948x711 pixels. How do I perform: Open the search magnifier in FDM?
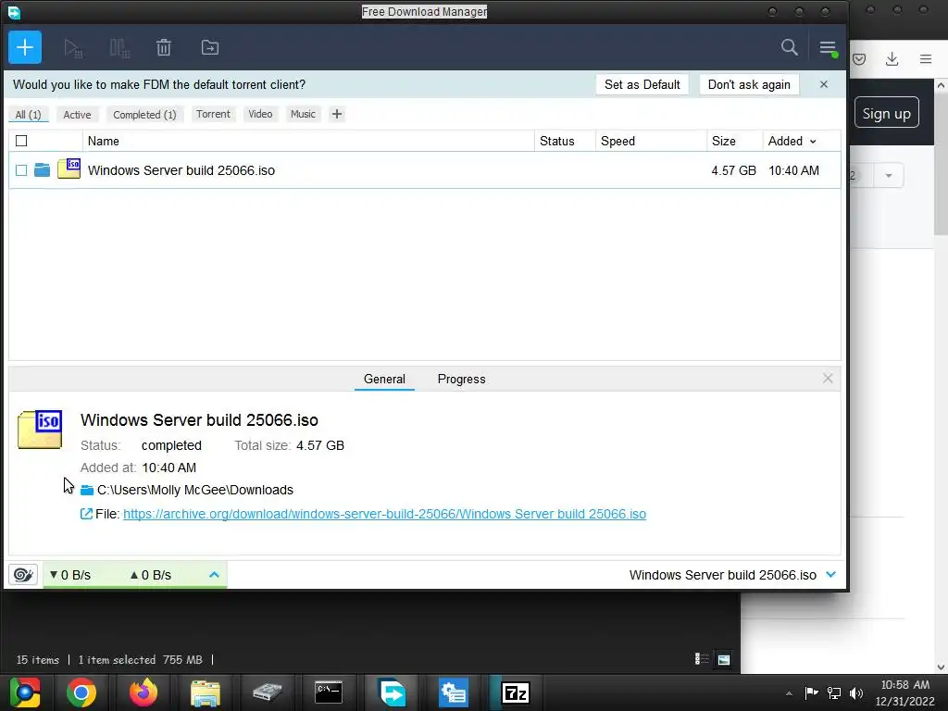click(789, 47)
